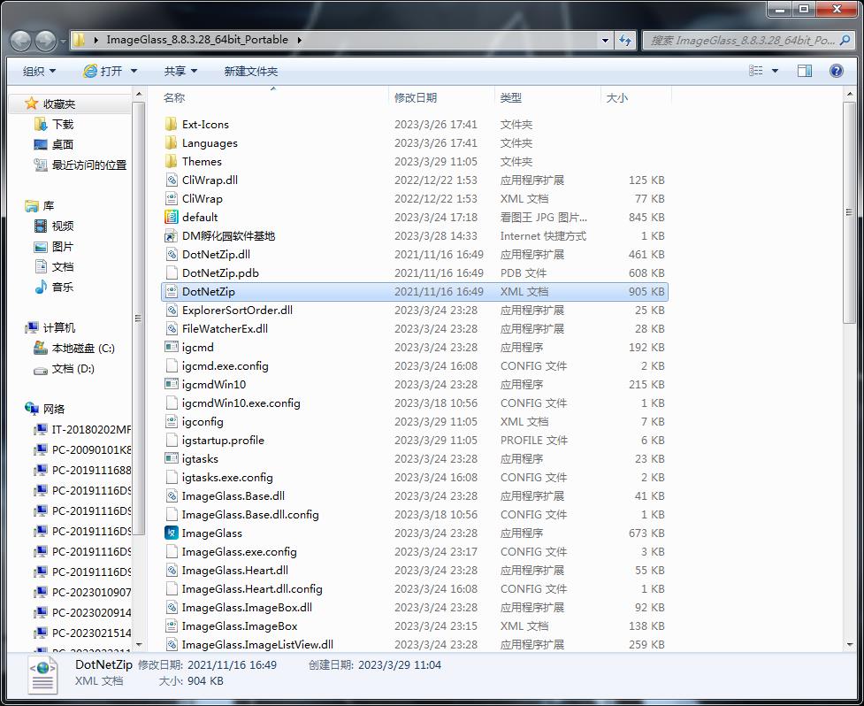
Task: Click the DM孵化园软件基地 shortcut icon
Action: click(x=172, y=236)
